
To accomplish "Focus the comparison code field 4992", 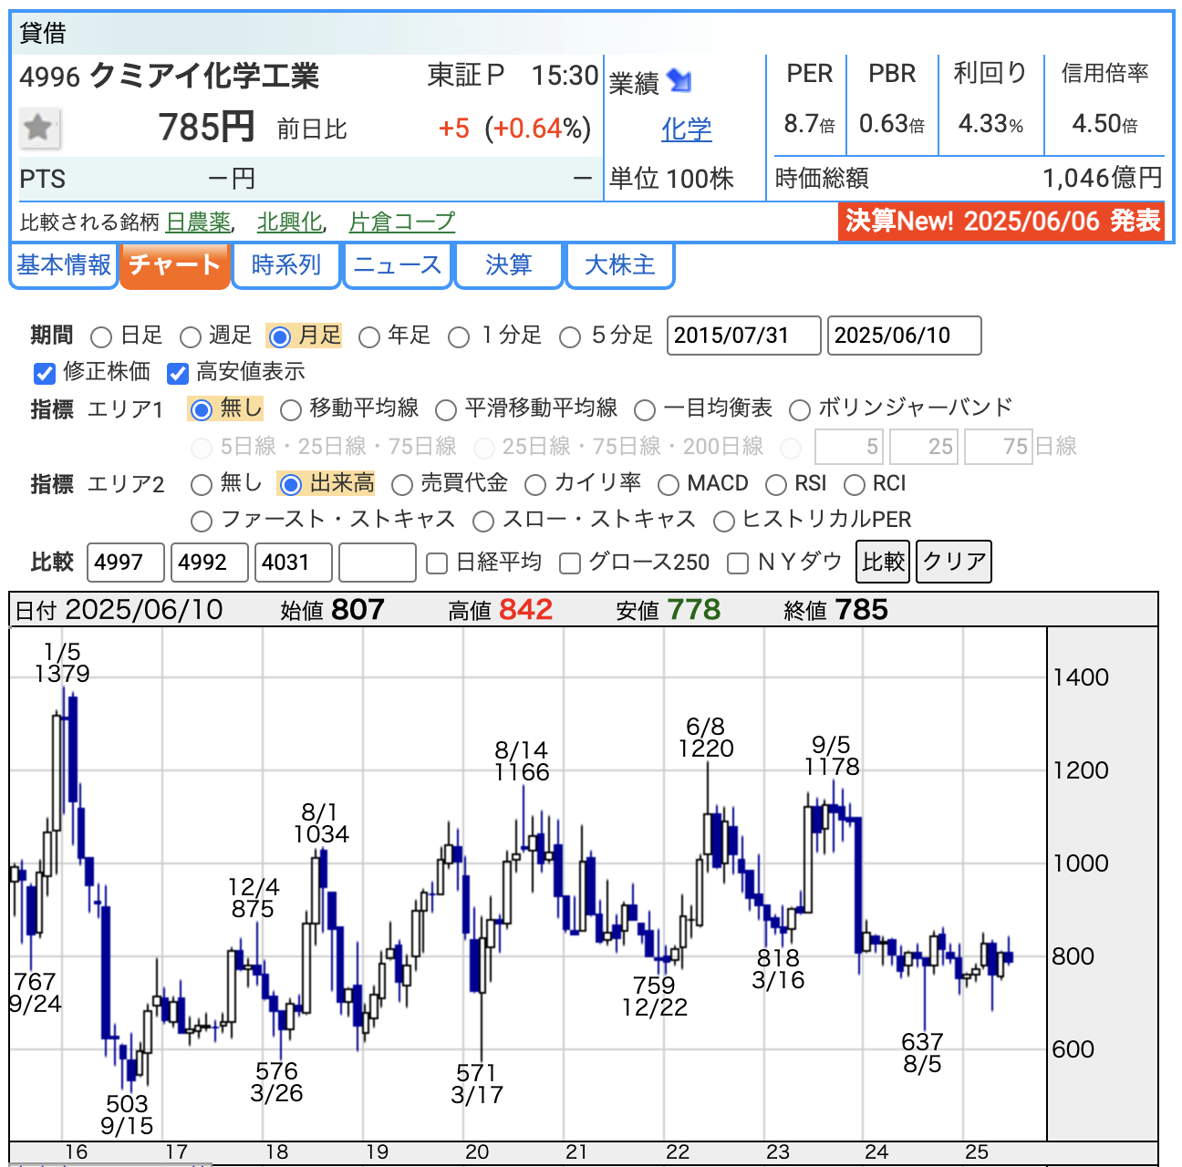I will [210, 563].
